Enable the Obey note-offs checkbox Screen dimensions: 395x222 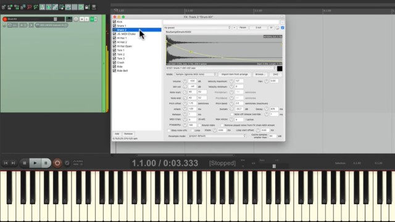169,130
